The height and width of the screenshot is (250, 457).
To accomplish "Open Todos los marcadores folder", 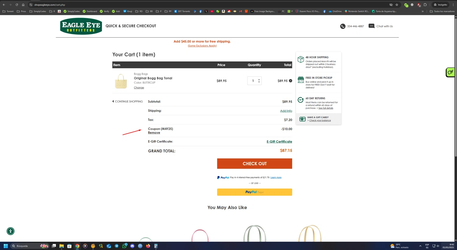I will pyautogui.click(x=442, y=11).
